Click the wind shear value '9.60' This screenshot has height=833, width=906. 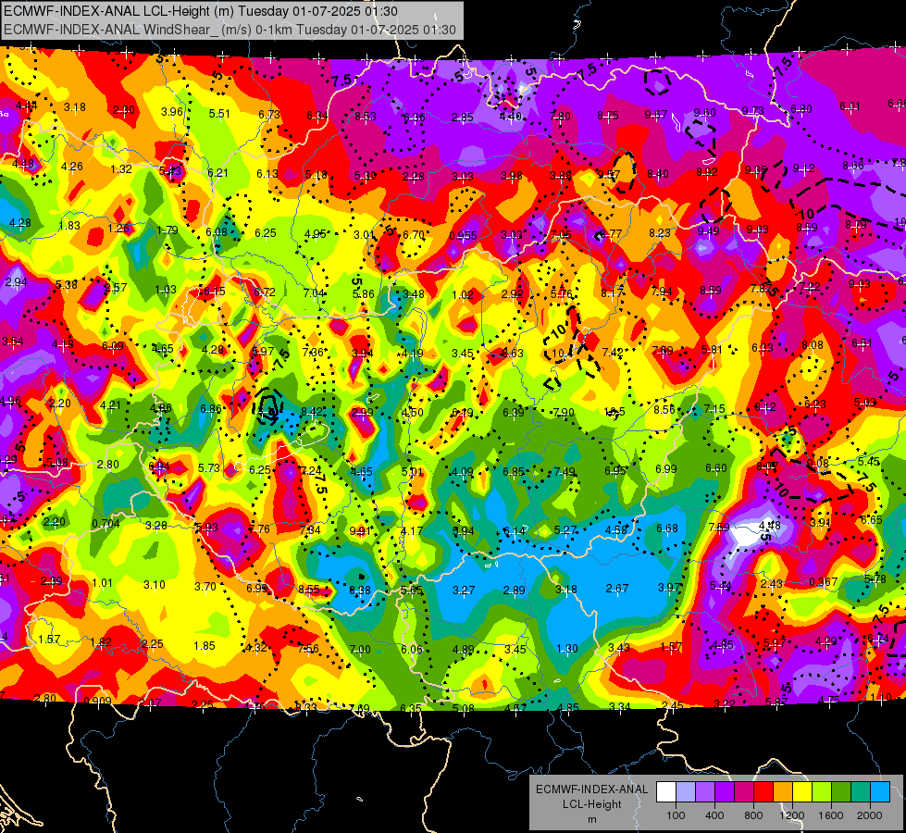coord(704,113)
